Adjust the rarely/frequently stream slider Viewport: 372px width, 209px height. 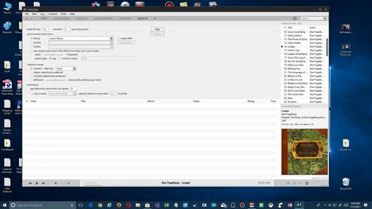click(53, 55)
